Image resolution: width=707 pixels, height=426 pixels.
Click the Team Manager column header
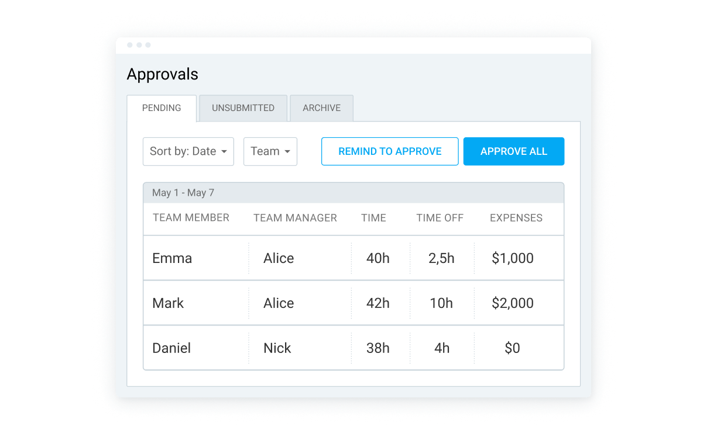pos(295,218)
